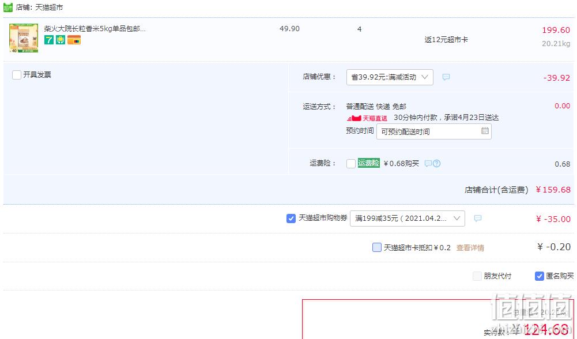
Task: Click the 店铺合计(含运费) label
Action: click(496, 190)
